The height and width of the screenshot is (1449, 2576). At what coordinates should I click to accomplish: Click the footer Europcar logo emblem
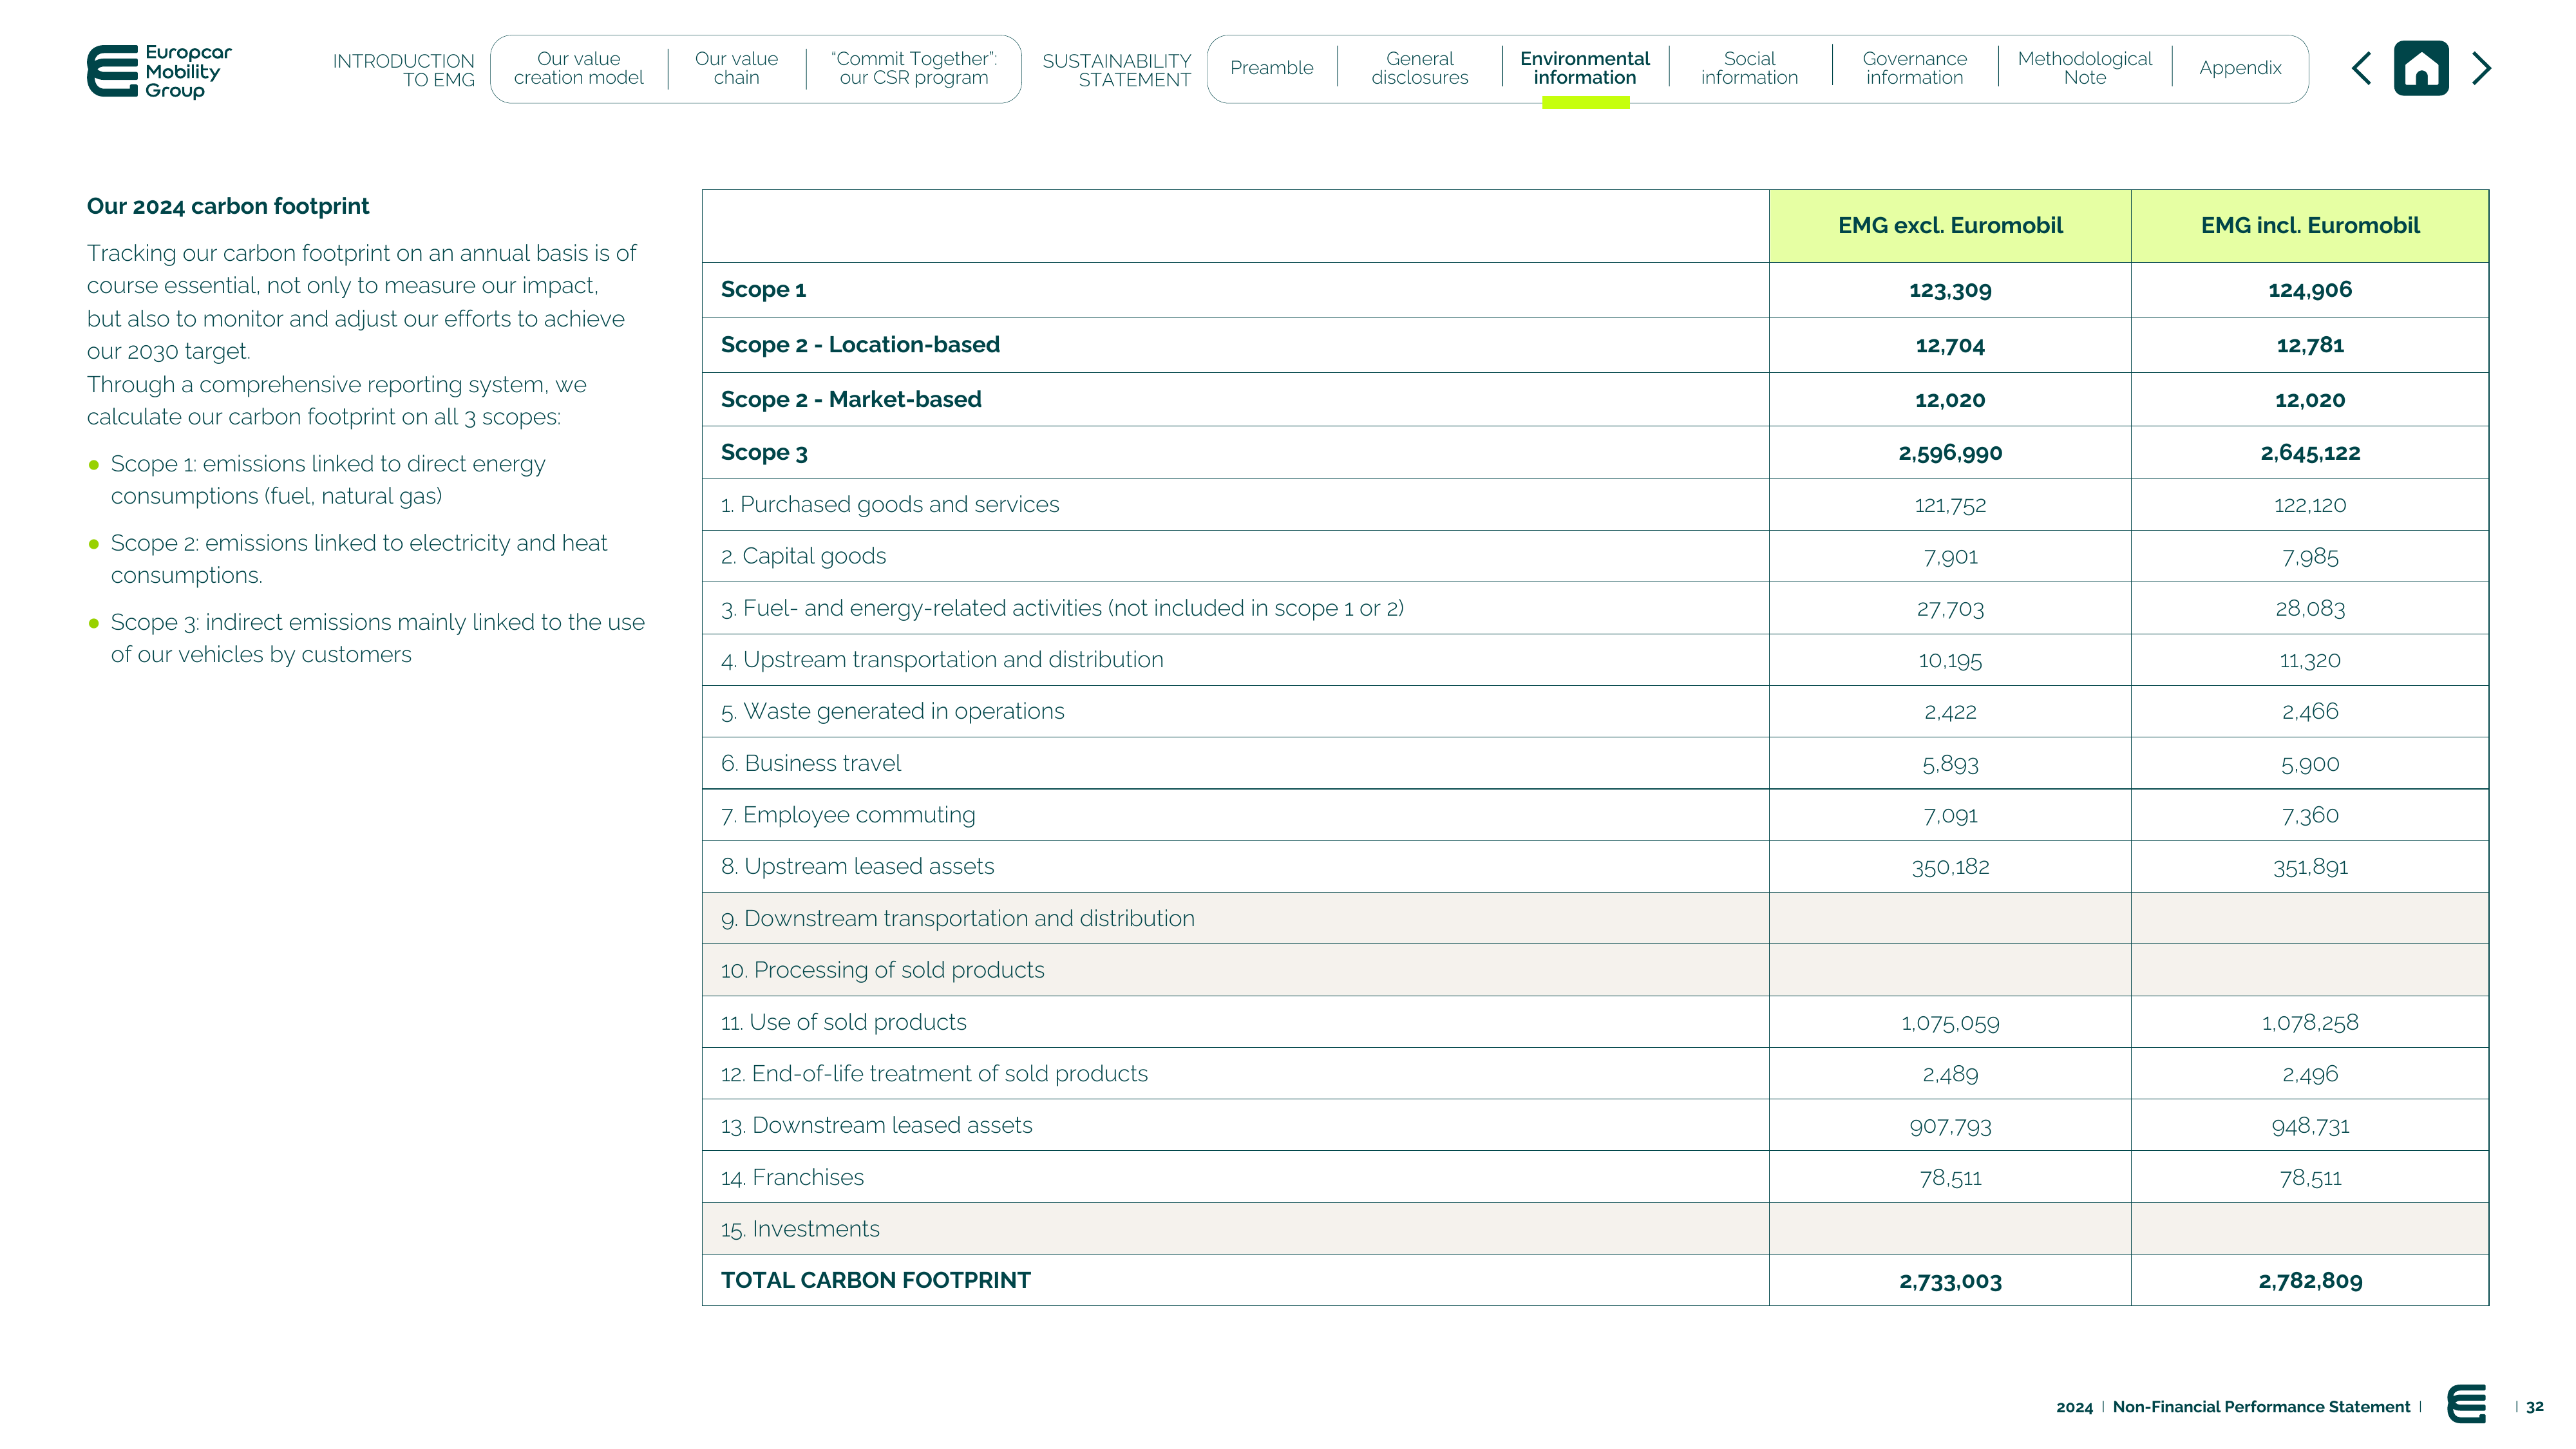pos(2466,1404)
